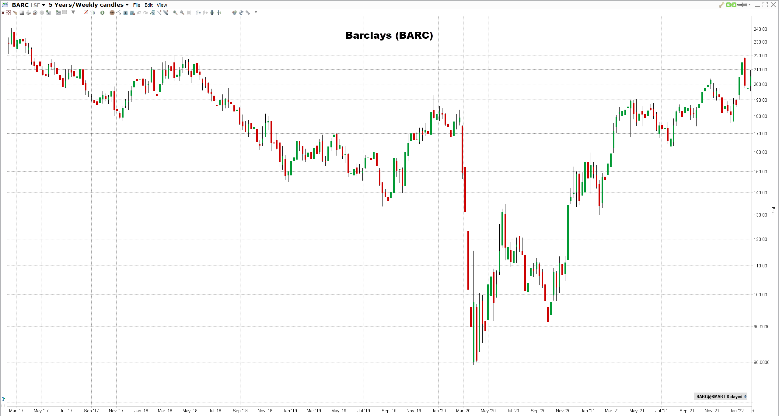This screenshot has width=779, height=416.
Task: Click the chart app icon beside BARC
Action: point(5,5)
